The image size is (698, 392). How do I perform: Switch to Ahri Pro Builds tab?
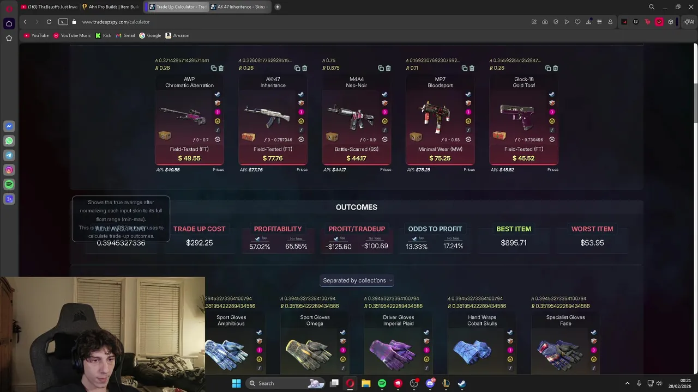[112, 7]
